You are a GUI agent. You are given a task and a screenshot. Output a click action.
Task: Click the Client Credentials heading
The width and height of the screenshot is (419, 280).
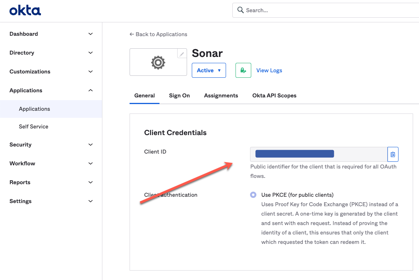click(x=175, y=133)
